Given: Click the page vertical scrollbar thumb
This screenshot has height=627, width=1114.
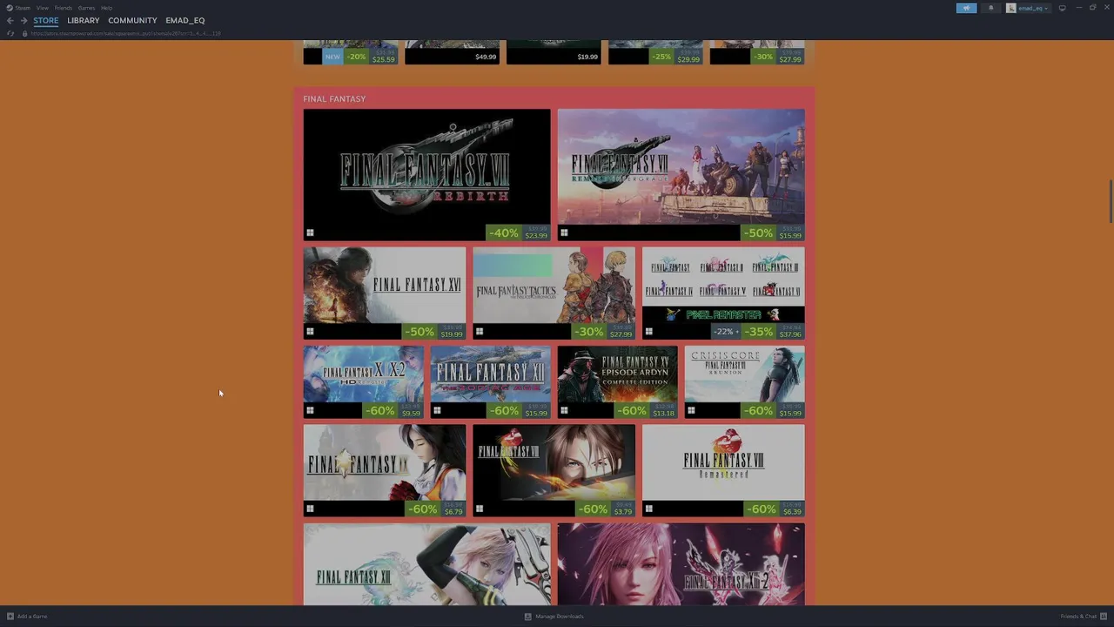Looking at the screenshot, I should click(1111, 202).
